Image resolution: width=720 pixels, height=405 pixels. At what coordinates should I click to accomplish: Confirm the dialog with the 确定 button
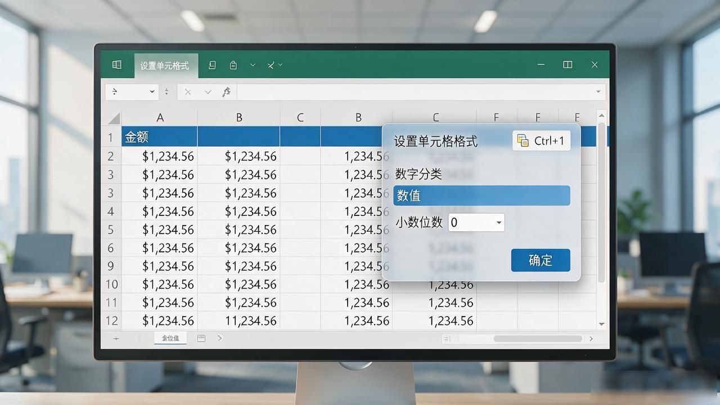[541, 260]
